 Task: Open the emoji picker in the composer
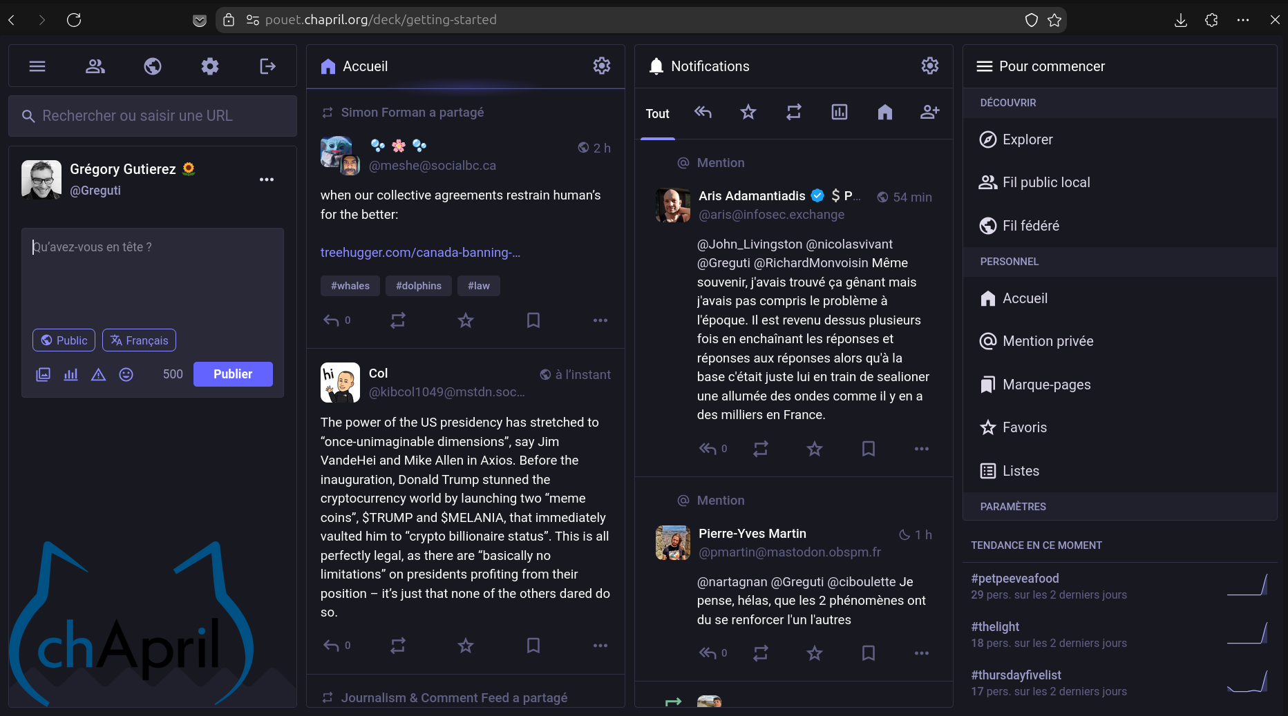[126, 374]
